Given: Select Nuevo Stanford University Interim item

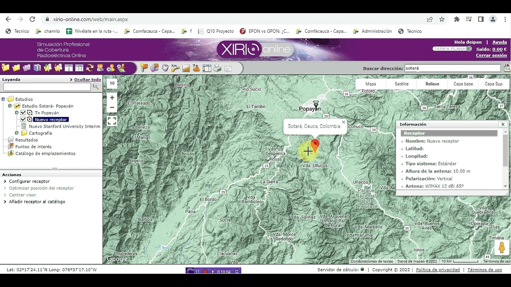Looking at the screenshot, I should 64,126.
